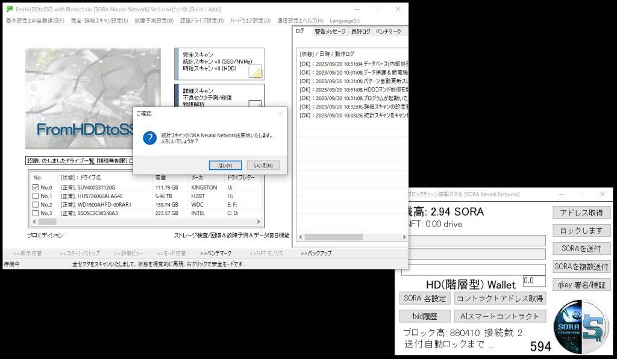
Task: Open the 認識ドライブ設定(R) menu
Action: (202, 20)
